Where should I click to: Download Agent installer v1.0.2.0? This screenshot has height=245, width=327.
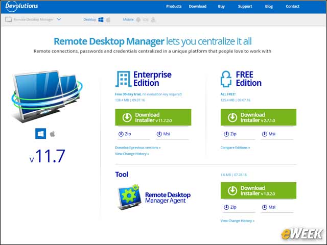[259, 190]
